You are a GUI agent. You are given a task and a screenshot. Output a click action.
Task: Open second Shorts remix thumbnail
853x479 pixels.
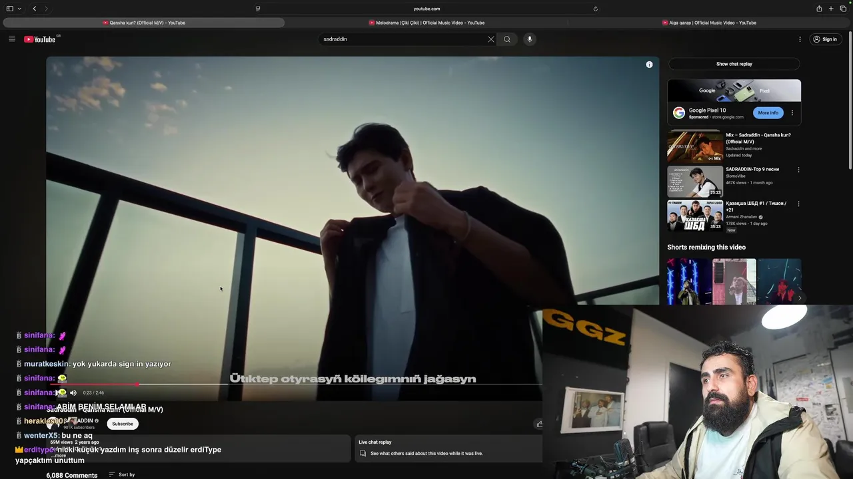coord(734,281)
